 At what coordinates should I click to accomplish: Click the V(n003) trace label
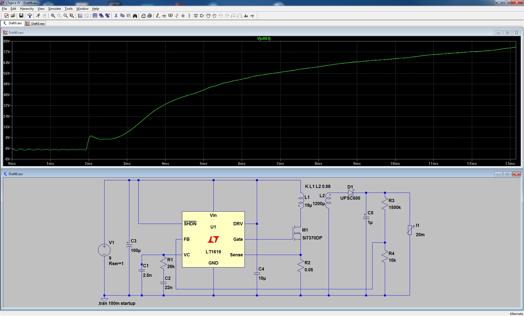click(x=264, y=39)
